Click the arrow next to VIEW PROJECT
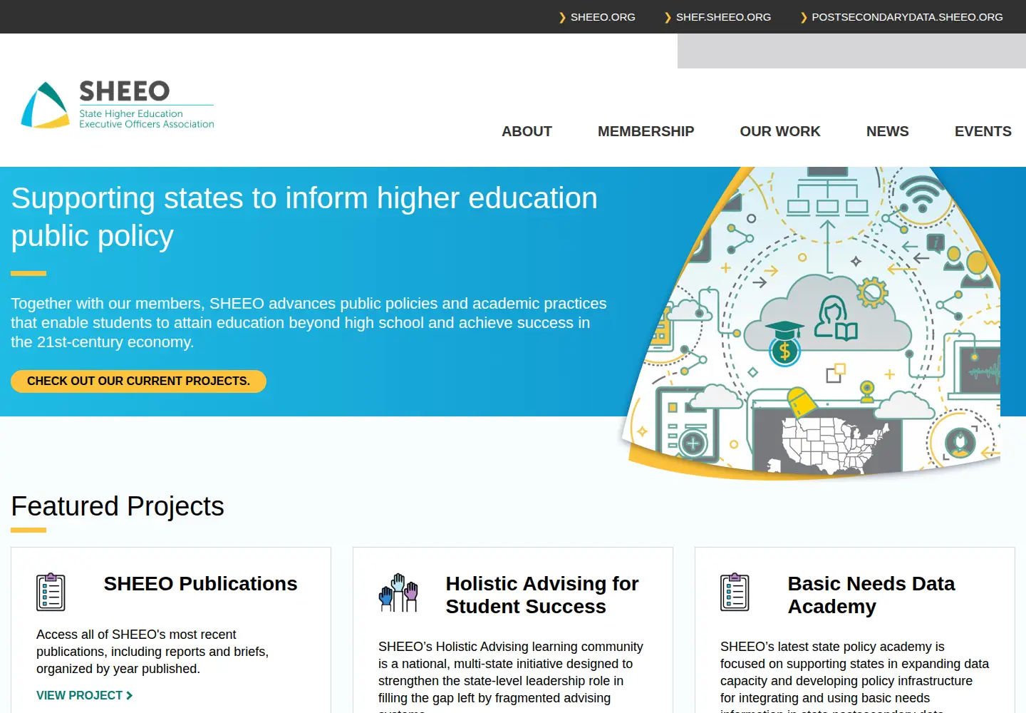The image size is (1026, 713). [129, 695]
